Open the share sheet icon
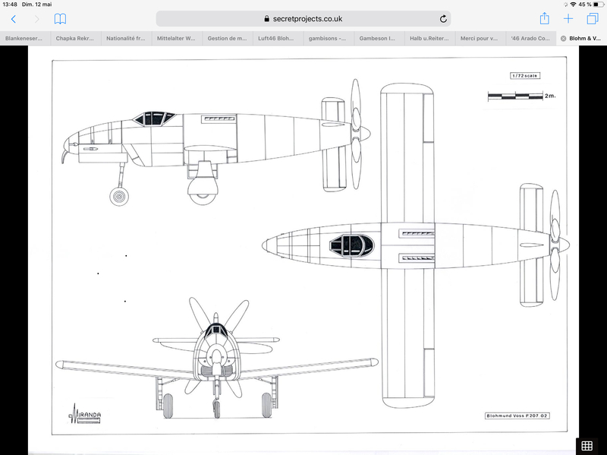This screenshot has width=607, height=455. pyautogui.click(x=544, y=18)
